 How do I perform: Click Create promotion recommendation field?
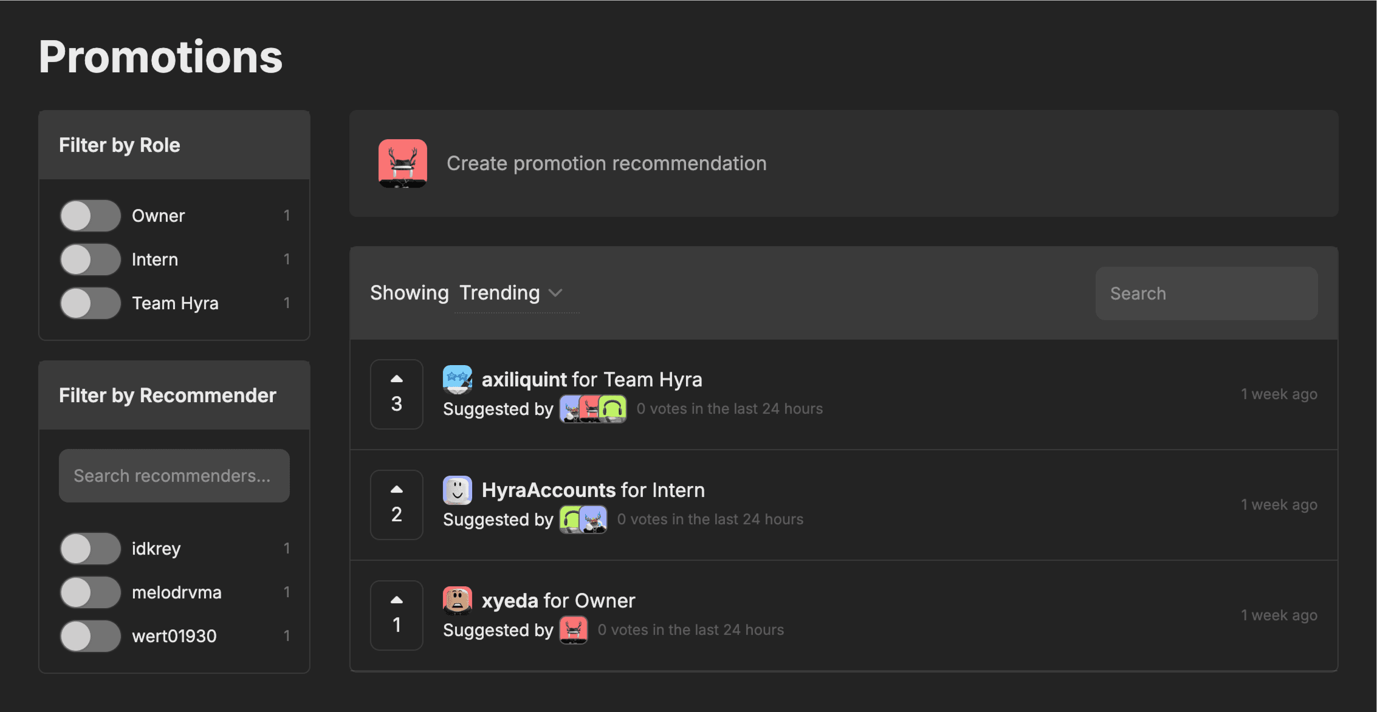606,163
